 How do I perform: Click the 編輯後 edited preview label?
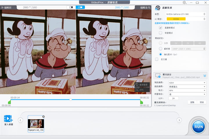pyautogui.click(x=144, y=8)
